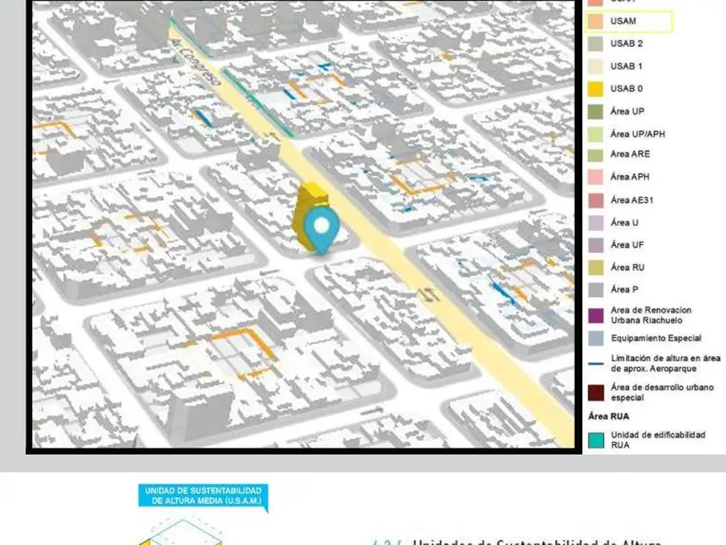This screenshot has width=726, height=545.
Task: Choose the Área ARE legend label
Action: [630, 154]
